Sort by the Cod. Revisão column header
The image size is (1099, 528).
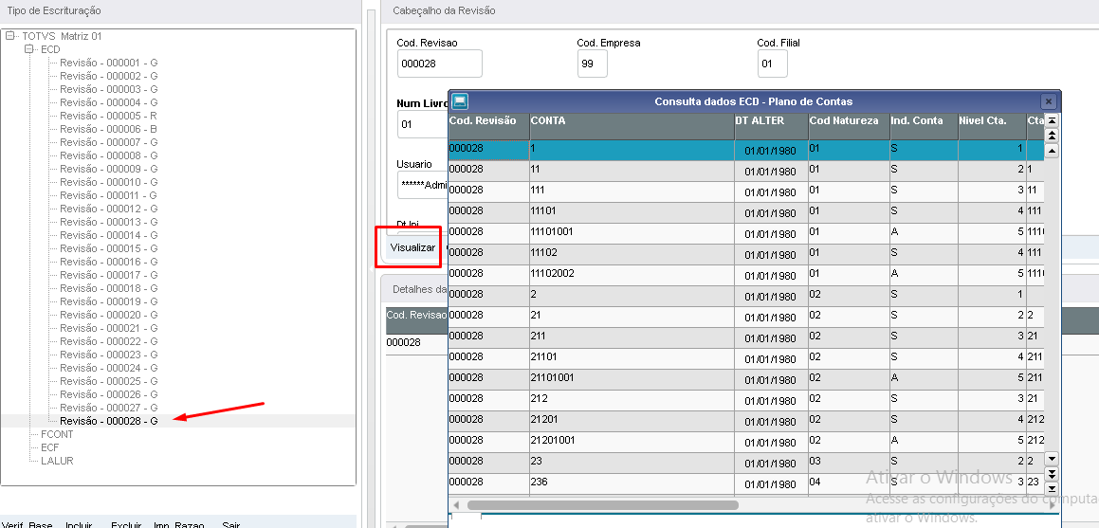(488, 126)
